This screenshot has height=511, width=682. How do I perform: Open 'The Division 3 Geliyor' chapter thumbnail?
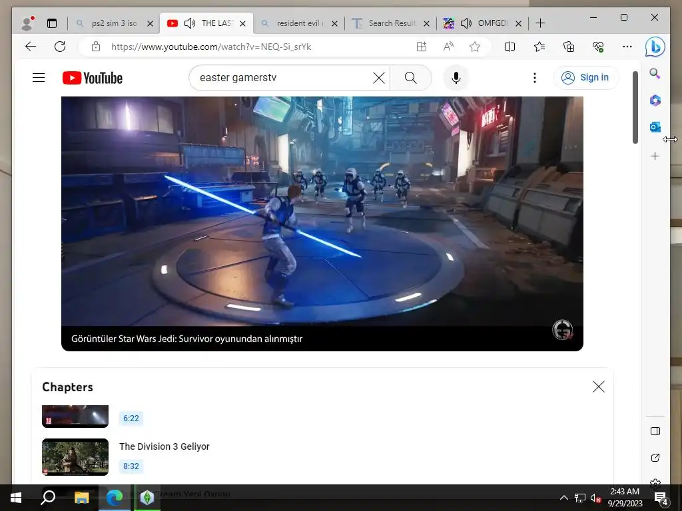click(x=75, y=457)
